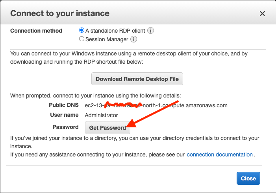The height and width of the screenshot is (193, 276).
Task: Click the Administrator user name value
Action: coord(101,115)
